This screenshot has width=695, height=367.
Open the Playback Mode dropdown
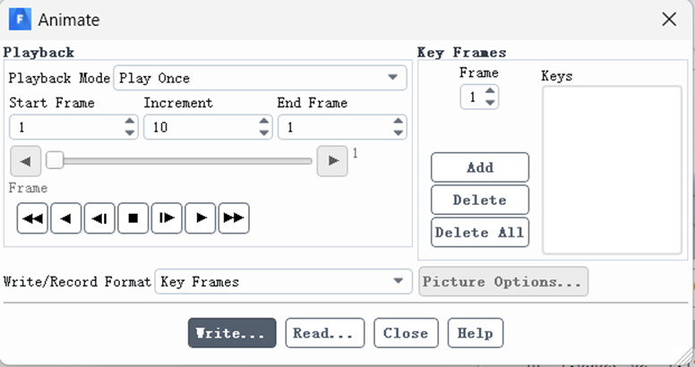(x=261, y=78)
